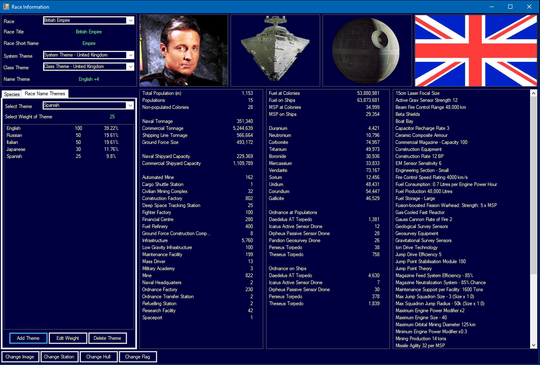Click the Name Theme value English +4
This screenshot has width=540, height=365.
pyautogui.click(x=89, y=79)
